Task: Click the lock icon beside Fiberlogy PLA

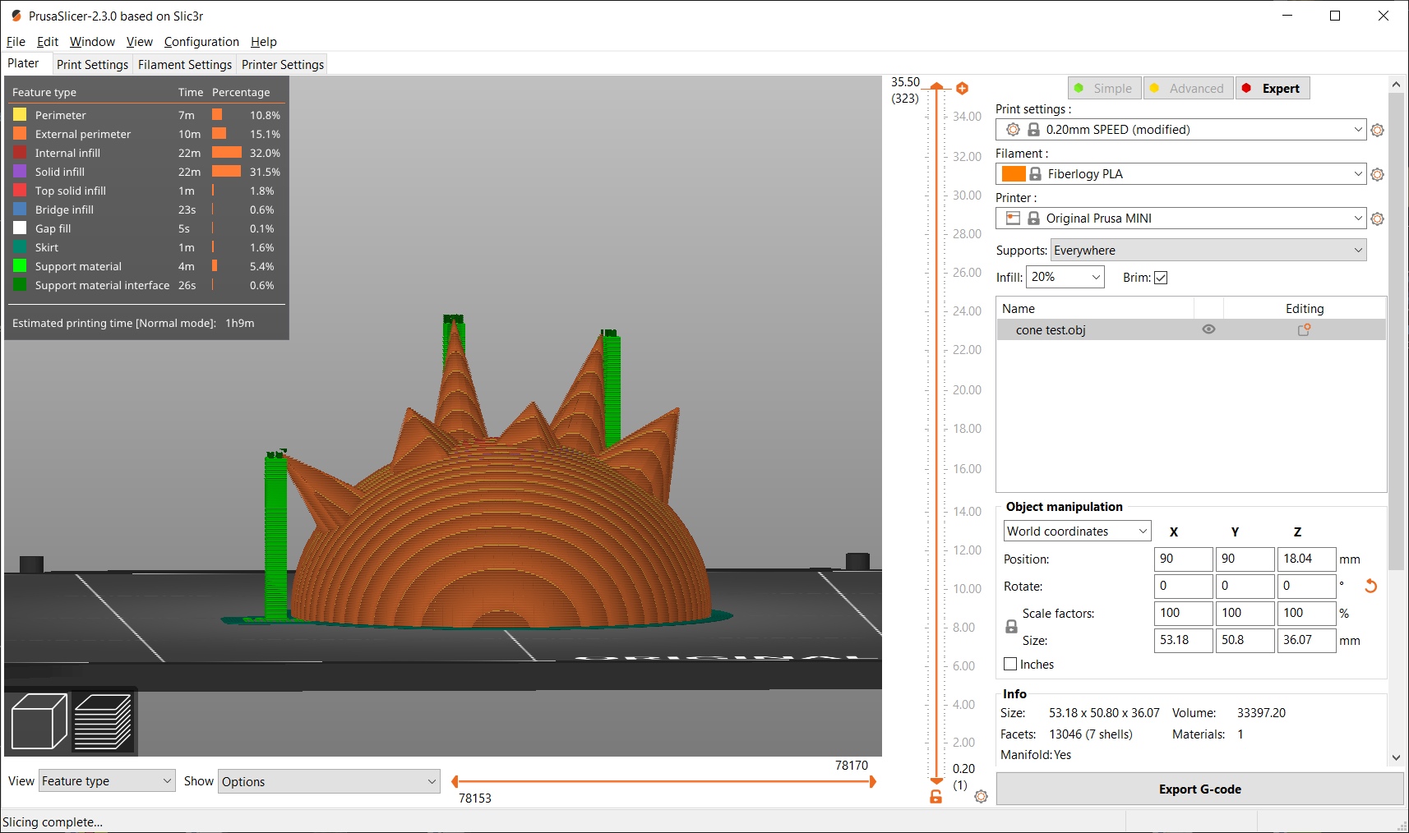Action: (1036, 174)
